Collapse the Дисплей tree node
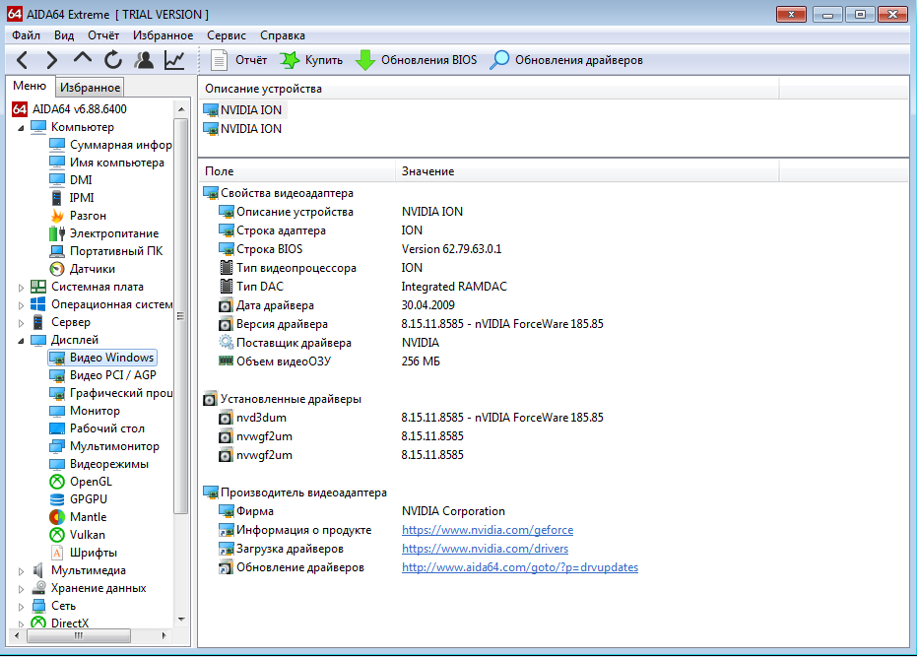The image size is (917, 657). pyautogui.click(x=21, y=340)
